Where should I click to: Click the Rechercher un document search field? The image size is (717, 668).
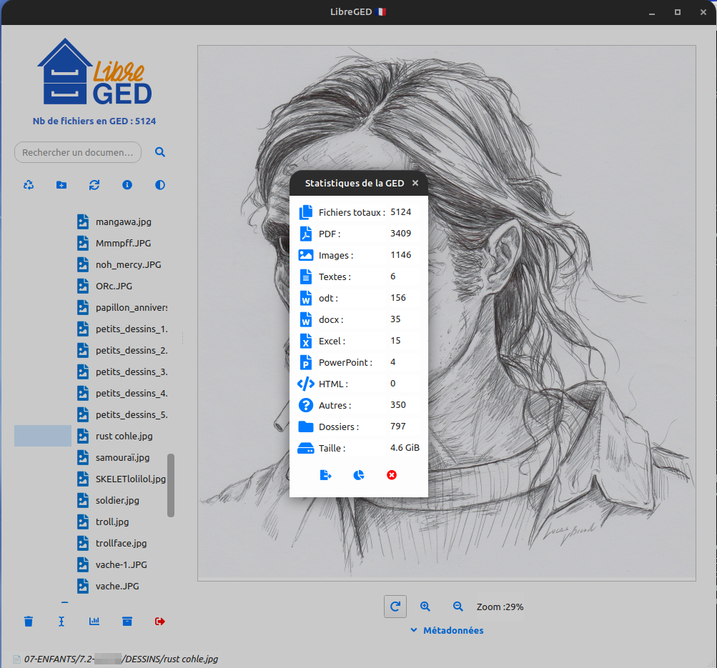(x=78, y=152)
